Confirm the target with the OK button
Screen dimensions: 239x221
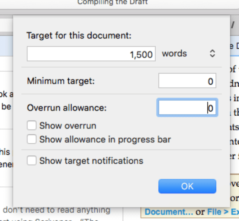coord(187,186)
